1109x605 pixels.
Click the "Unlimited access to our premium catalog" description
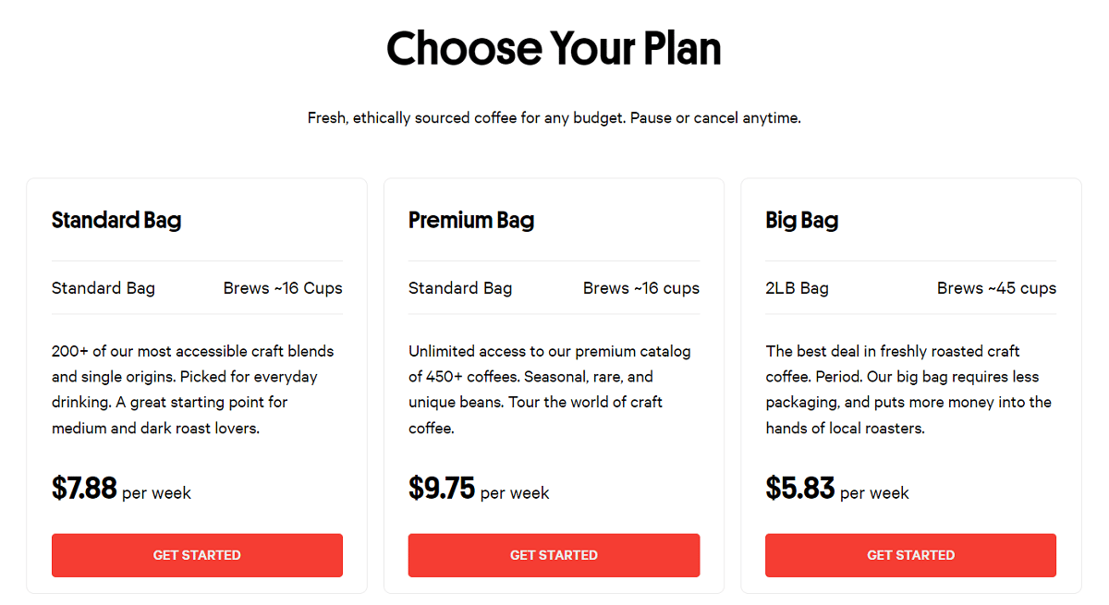point(549,390)
